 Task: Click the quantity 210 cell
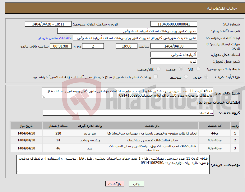tap(58, 133)
